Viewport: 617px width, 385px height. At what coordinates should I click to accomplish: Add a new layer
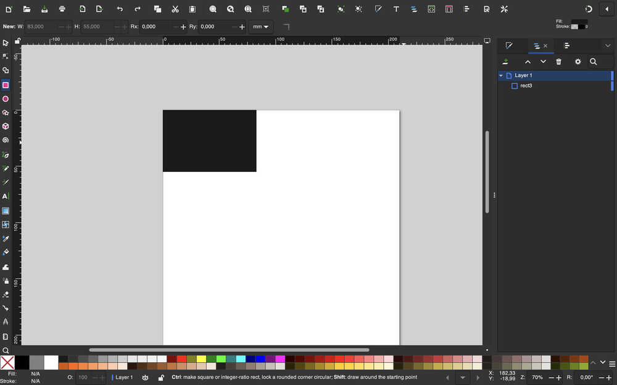pyautogui.click(x=506, y=62)
